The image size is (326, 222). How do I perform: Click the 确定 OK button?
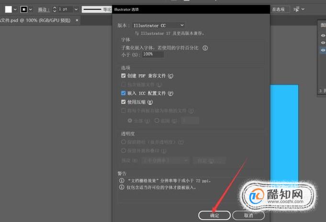point(214,215)
